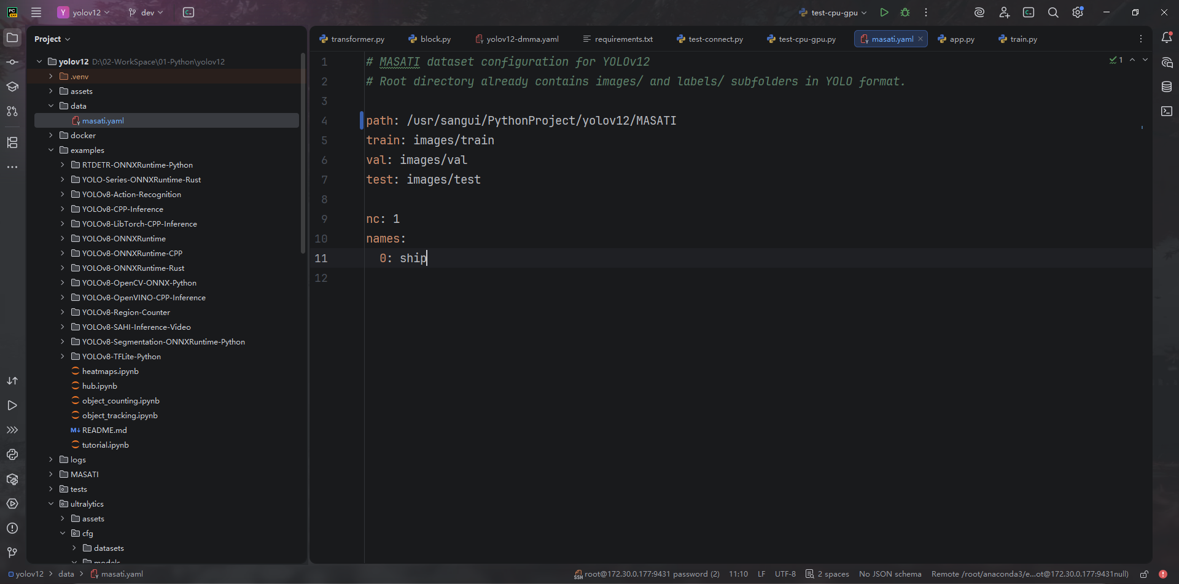Screen dimensions: 1179x584
Task: Open the Database tool window
Action: (x=1166, y=87)
